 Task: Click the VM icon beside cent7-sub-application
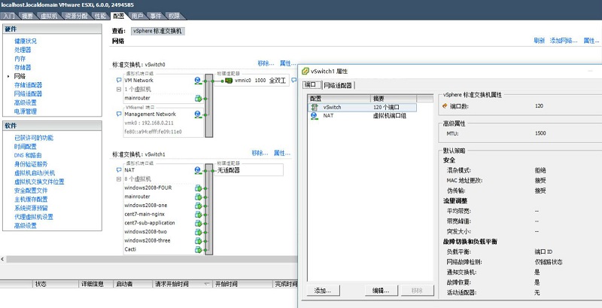198,224
